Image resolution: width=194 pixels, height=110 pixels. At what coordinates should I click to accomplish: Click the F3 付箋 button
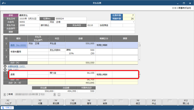(40, 102)
